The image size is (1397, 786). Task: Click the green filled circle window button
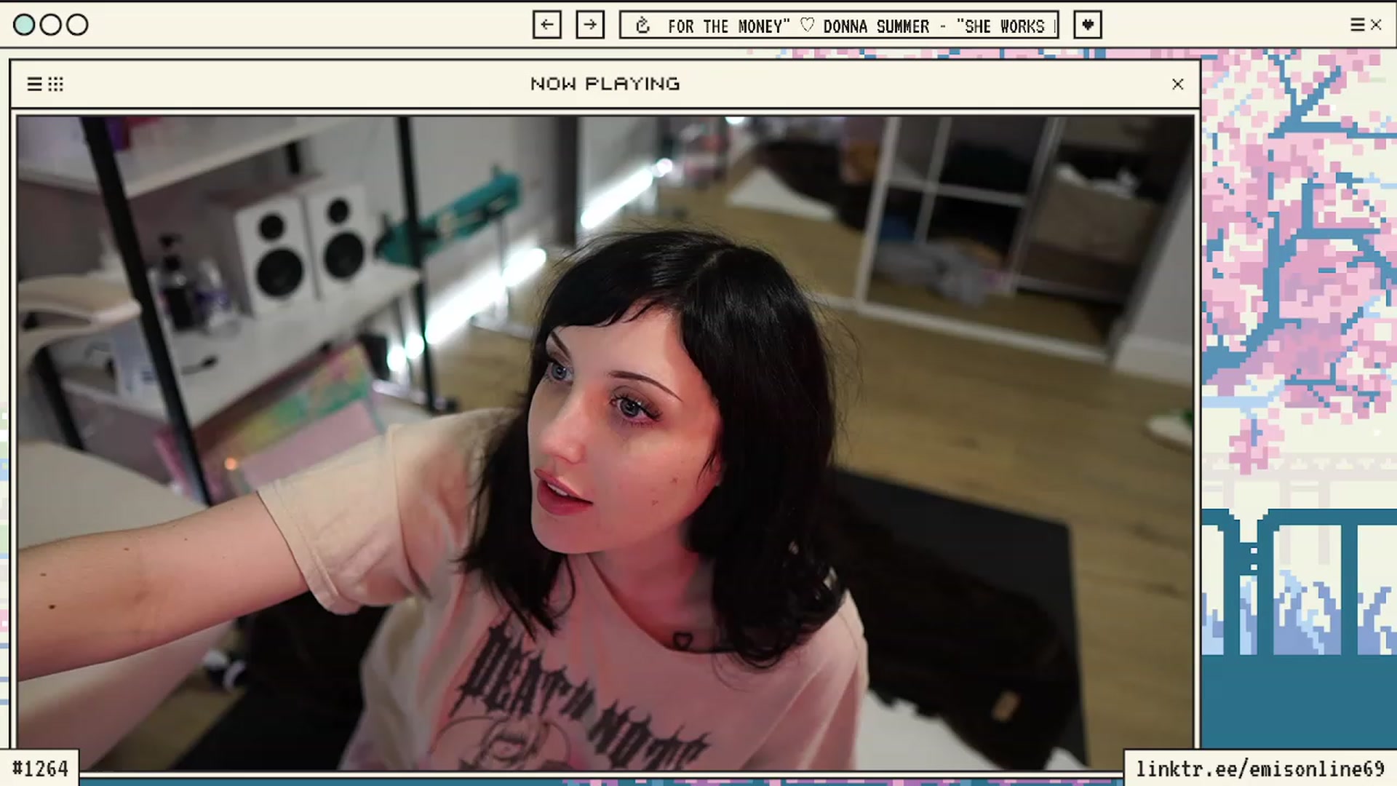[x=24, y=25]
